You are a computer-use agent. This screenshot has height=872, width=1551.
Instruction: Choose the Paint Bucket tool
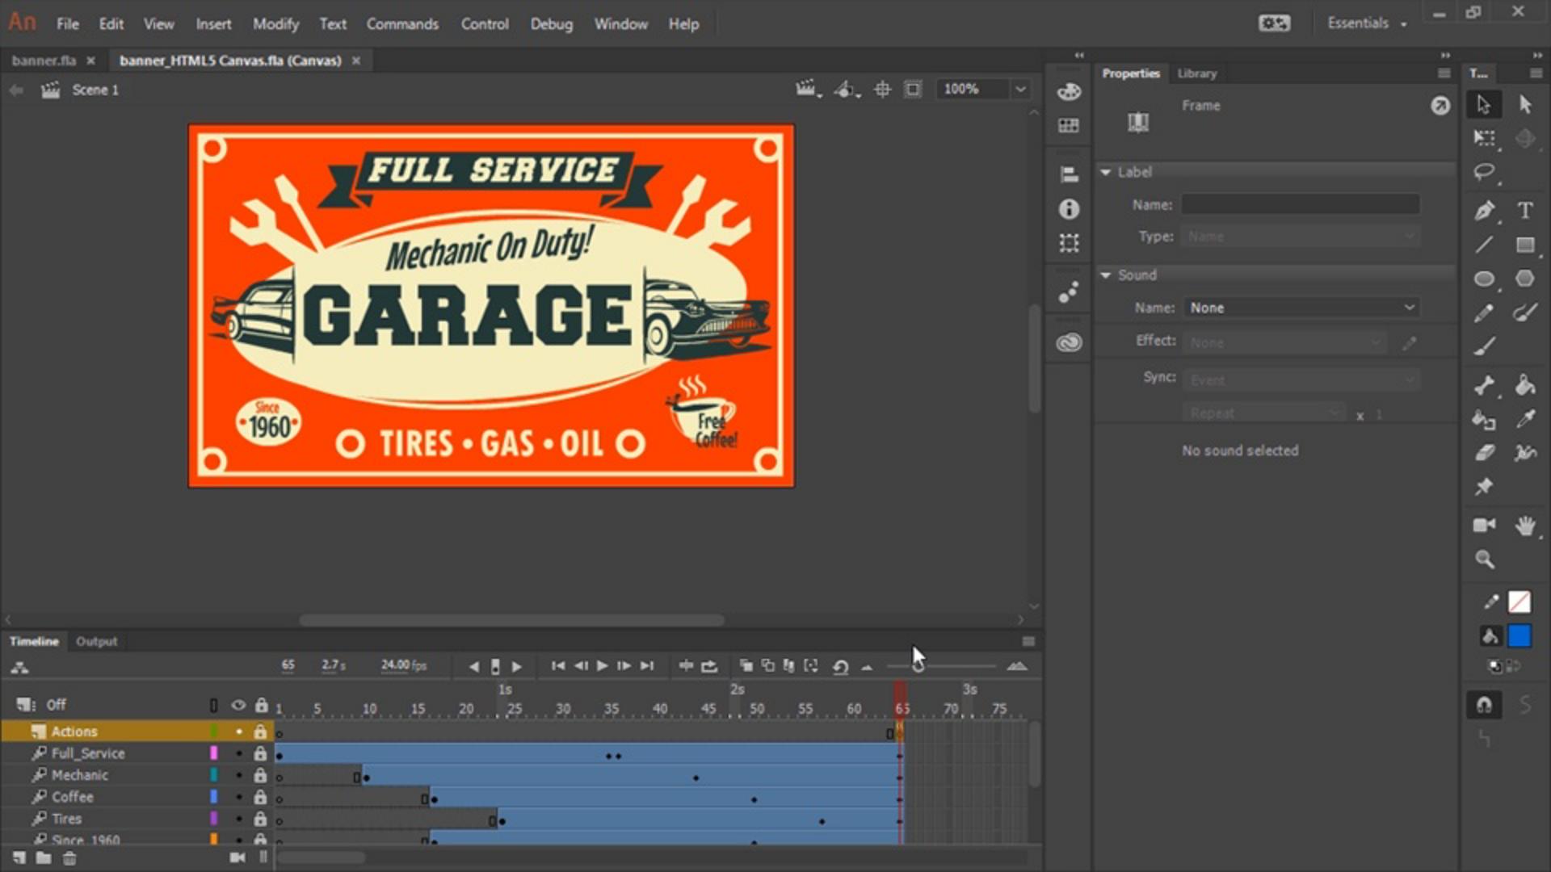(x=1525, y=385)
